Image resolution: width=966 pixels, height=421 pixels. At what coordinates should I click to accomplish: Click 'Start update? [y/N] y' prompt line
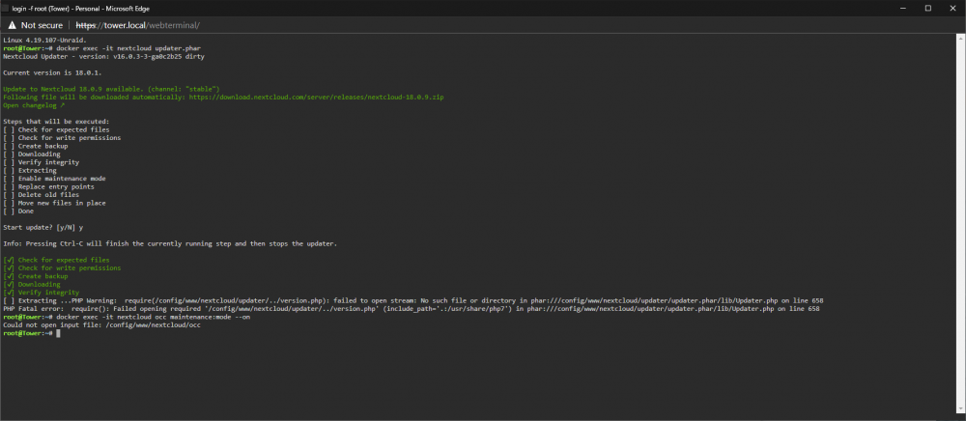(43, 228)
